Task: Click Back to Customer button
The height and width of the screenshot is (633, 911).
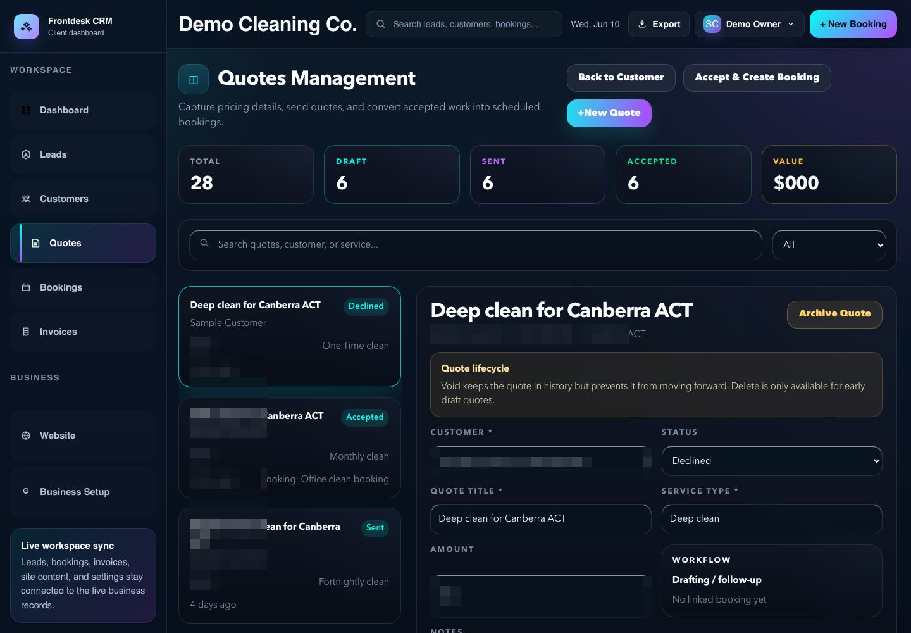Action: [x=621, y=78]
